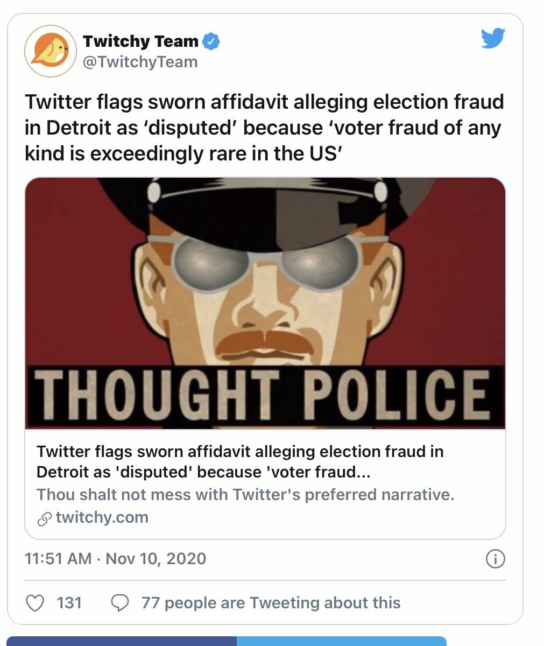
Task: Open the Twitter bird logo
Action: [493, 38]
